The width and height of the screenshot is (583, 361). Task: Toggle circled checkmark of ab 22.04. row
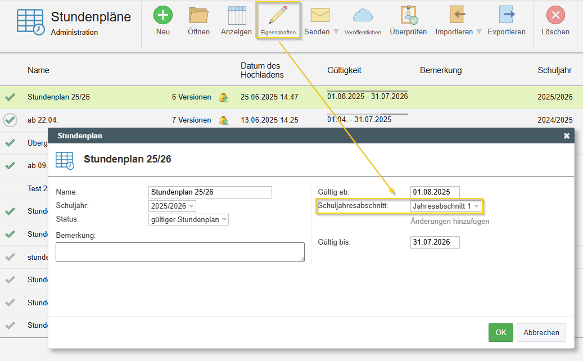10,120
